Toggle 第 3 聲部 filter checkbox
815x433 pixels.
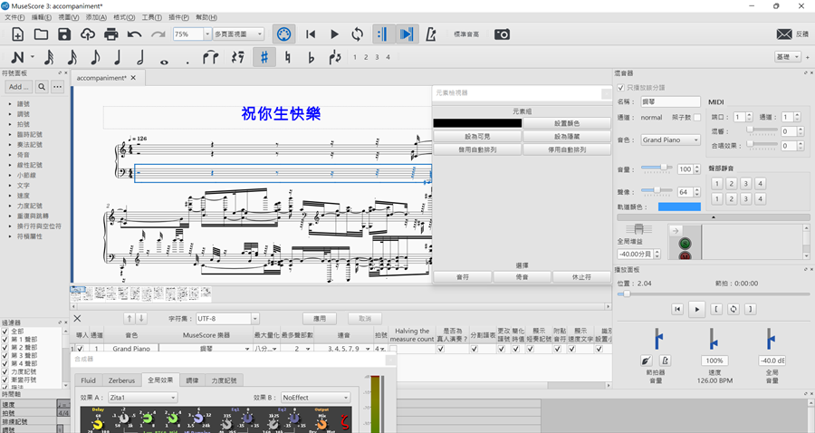click(5, 355)
